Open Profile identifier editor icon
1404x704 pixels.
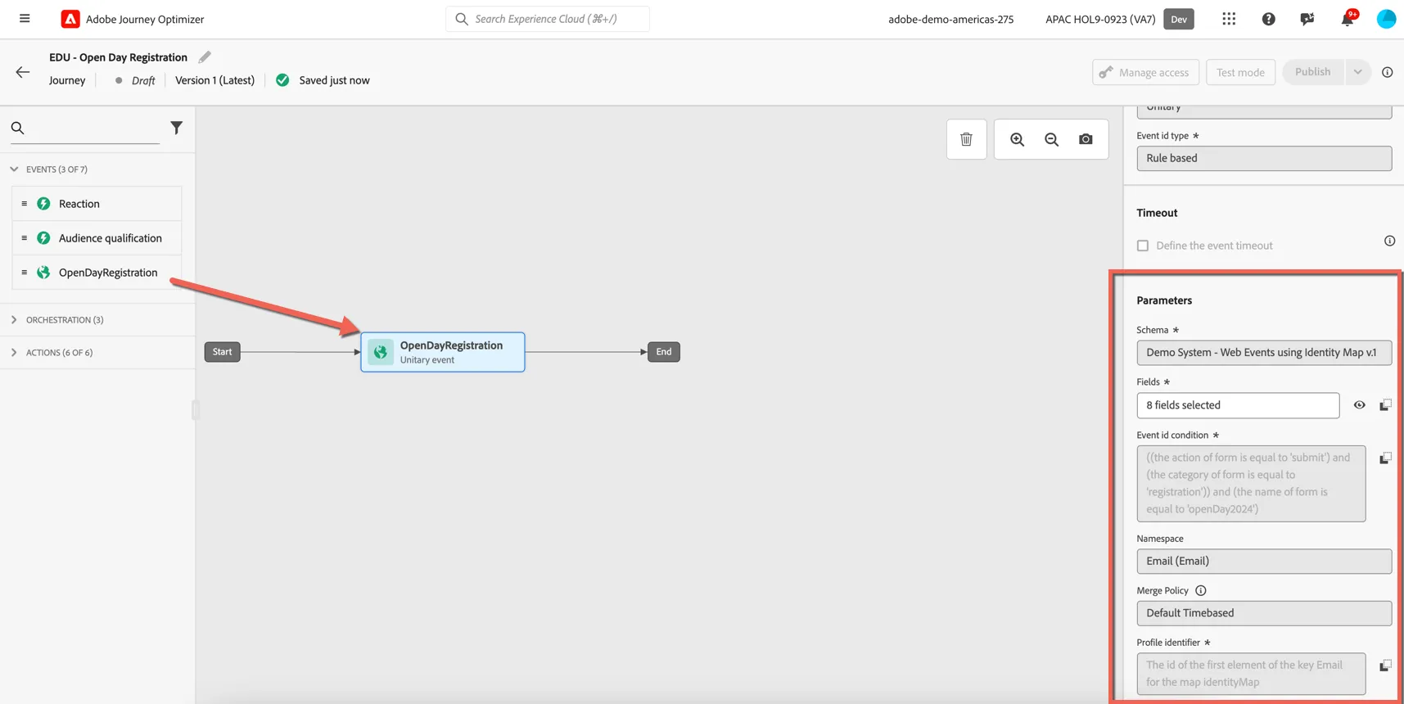(1385, 666)
